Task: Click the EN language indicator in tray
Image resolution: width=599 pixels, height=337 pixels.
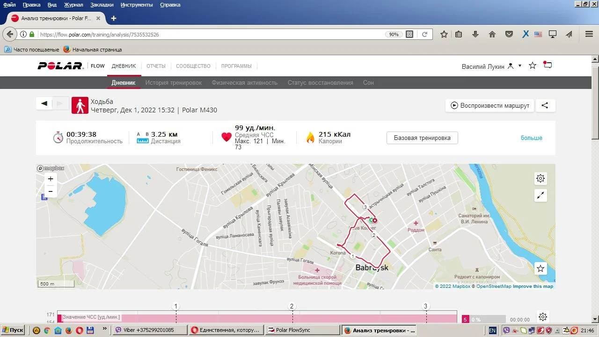Action: [x=492, y=330]
